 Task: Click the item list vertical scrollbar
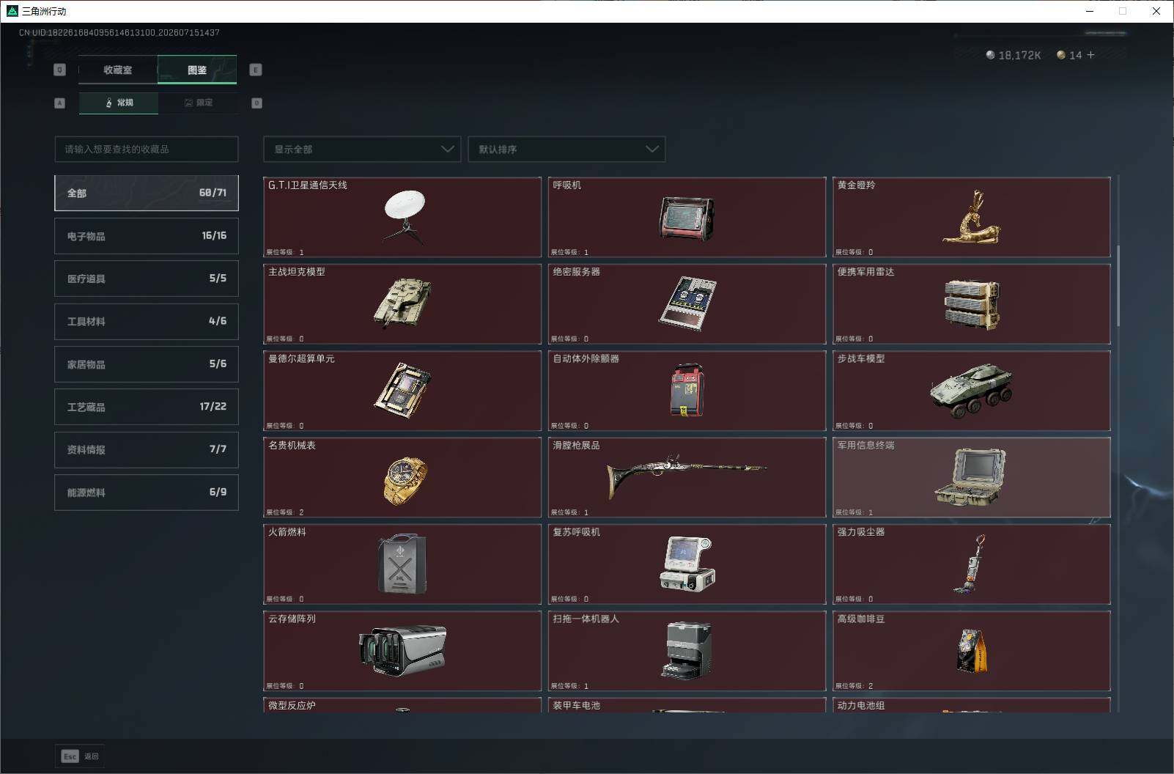[x=1118, y=286]
